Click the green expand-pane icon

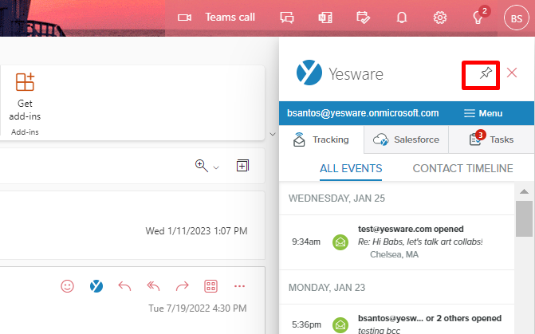242,166
